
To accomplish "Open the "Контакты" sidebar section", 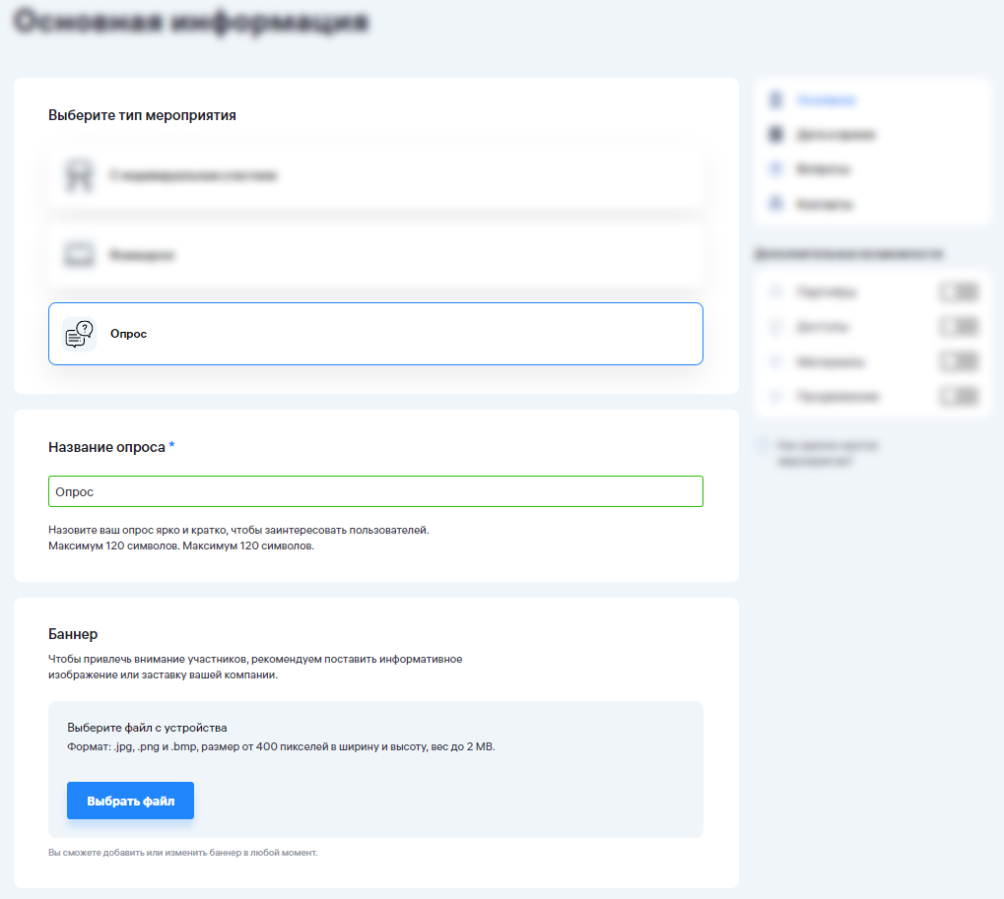I will (826, 205).
